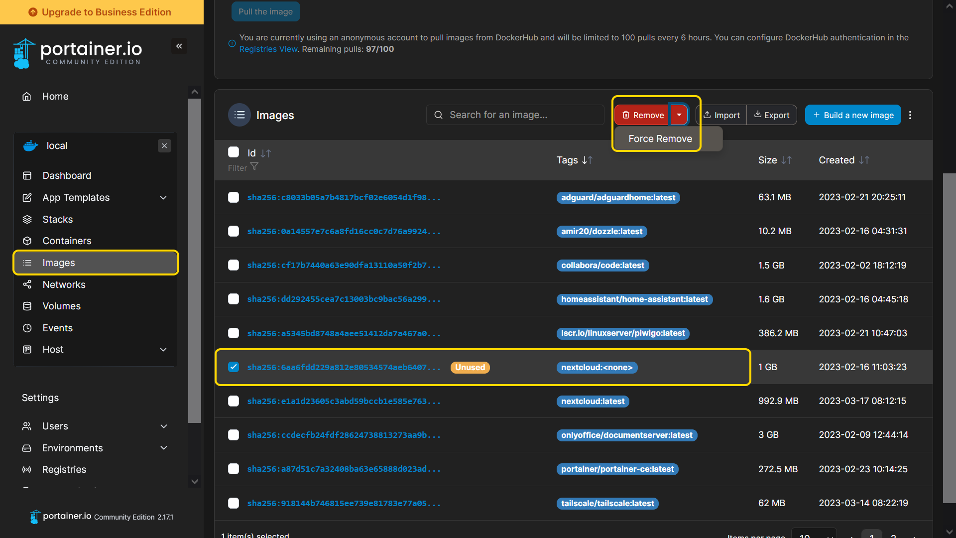Screen dimensions: 956x538
Task: Focus the Search for an image field
Action: point(515,115)
